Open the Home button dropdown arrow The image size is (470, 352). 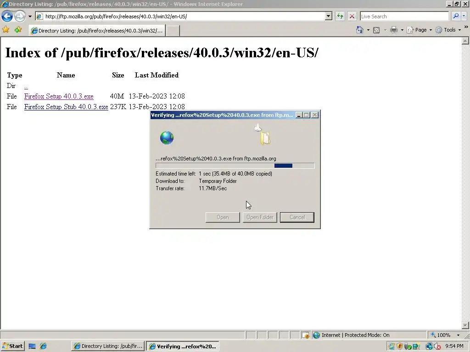point(368,30)
